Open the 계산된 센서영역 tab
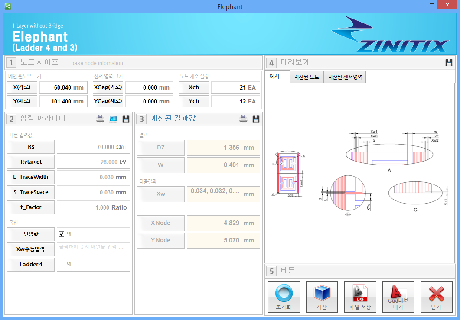 (345, 77)
